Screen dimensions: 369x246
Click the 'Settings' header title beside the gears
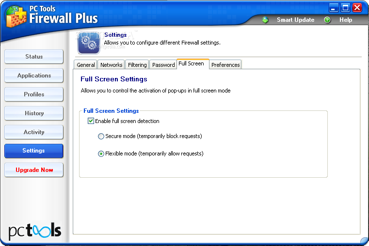pyautogui.click(x=115, y=35)
